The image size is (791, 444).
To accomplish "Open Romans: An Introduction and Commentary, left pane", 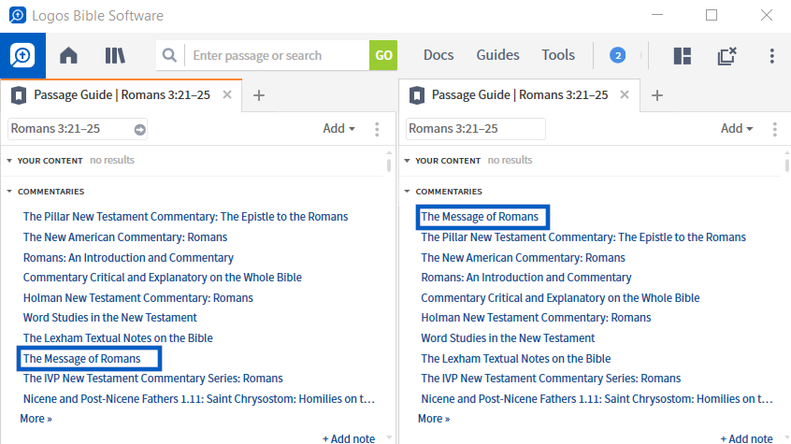I will [x=128, y=258].
